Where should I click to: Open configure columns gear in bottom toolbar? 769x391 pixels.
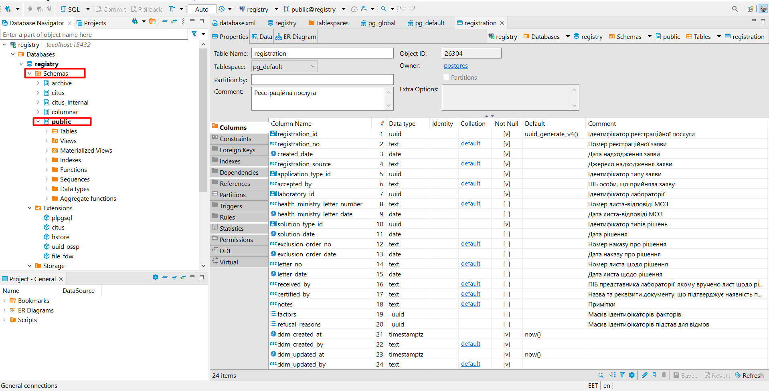(632, 375)
